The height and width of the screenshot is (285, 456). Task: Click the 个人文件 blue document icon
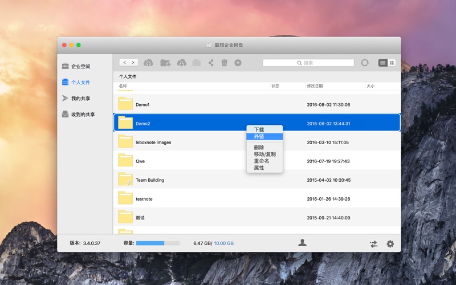point(65,82)
